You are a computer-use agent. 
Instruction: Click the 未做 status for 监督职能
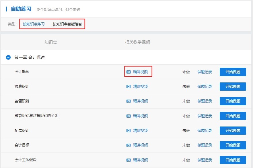click(186, 101)
